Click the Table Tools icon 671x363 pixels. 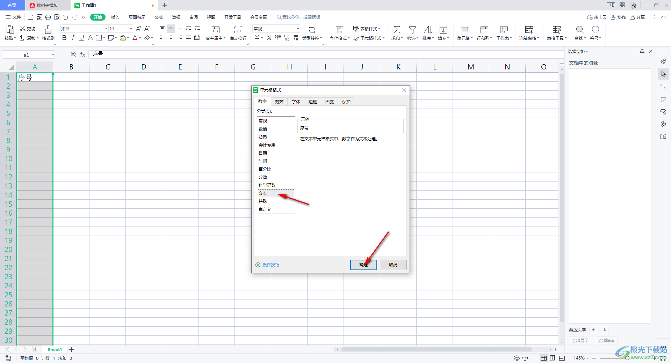(557, 30)
